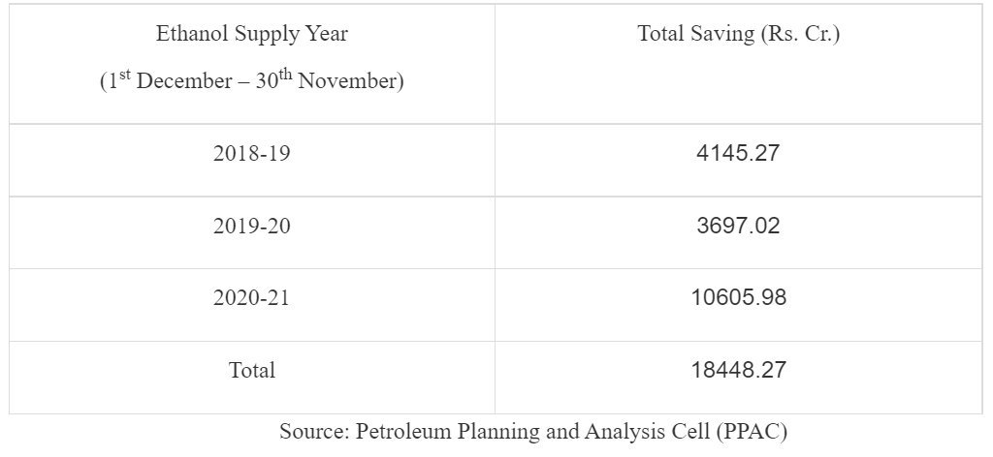Viewport: 993px width, 457px height.
Task: Click the word 'Planning' in the caption
Action: (496, 432)
